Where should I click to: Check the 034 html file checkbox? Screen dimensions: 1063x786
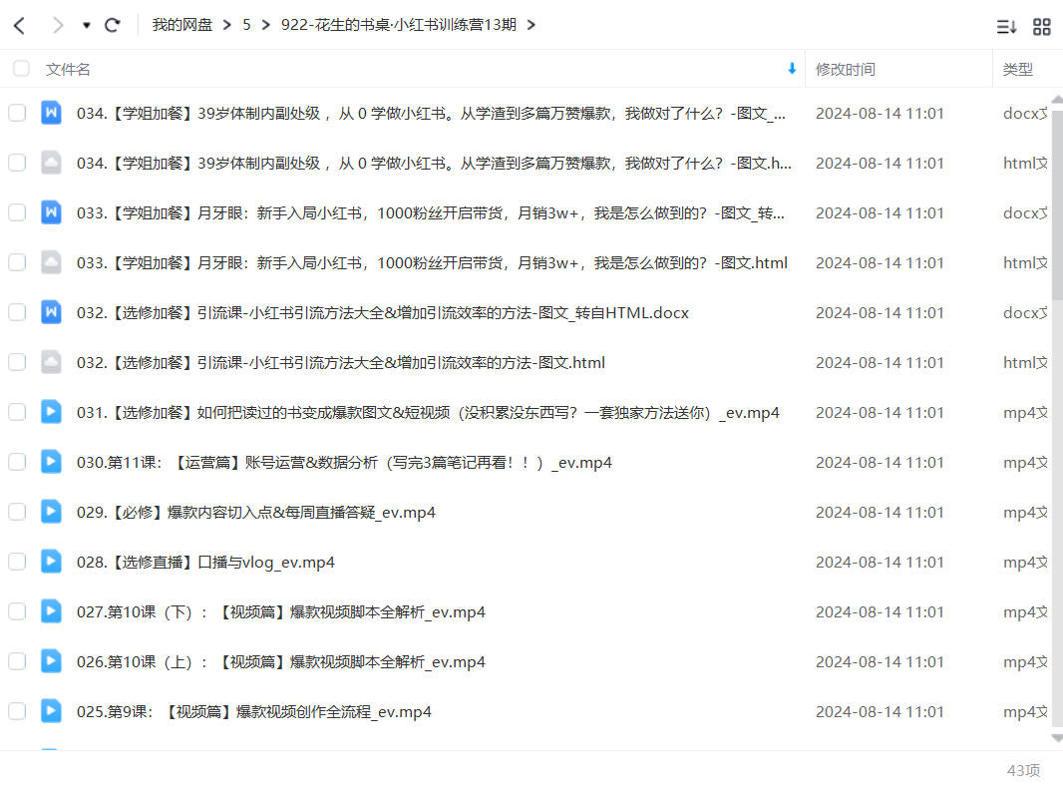pos(17,163)
